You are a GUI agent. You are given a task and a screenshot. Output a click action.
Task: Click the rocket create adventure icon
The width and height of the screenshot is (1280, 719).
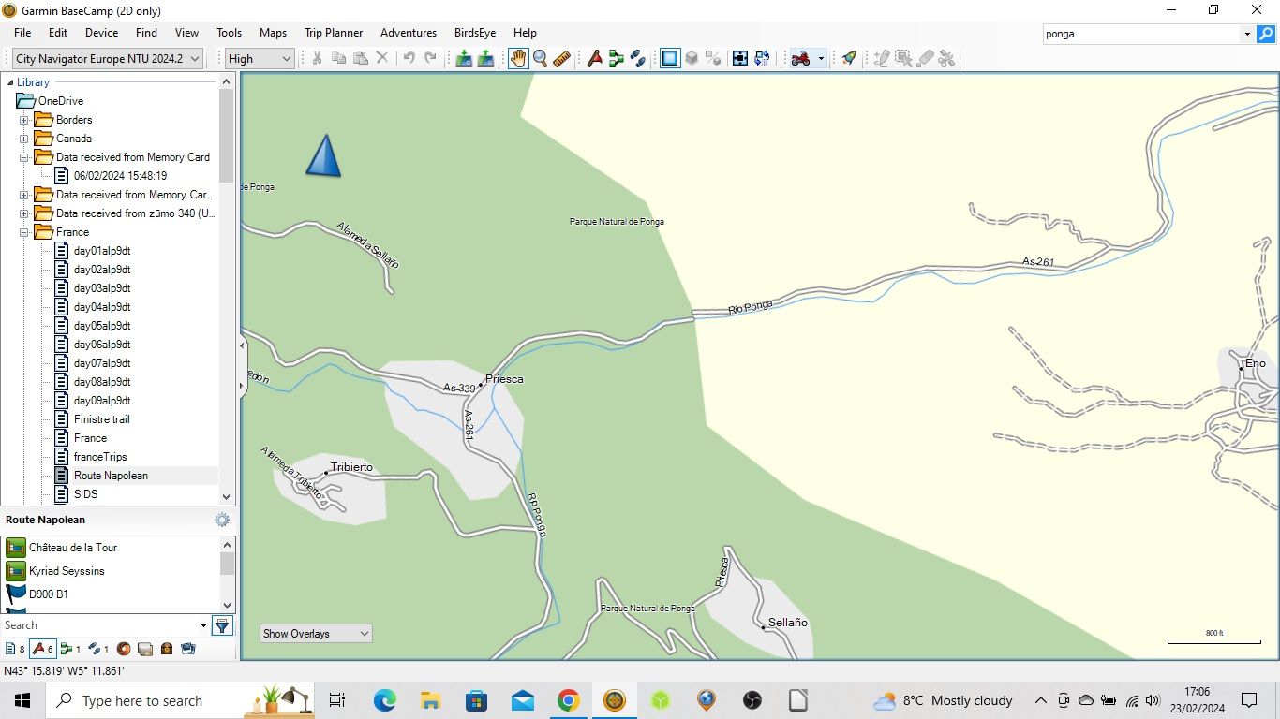[849, 58]
